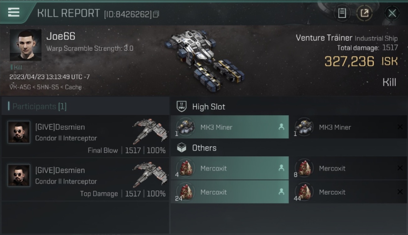Open the hamburger menu icon

tap(13, 12)
